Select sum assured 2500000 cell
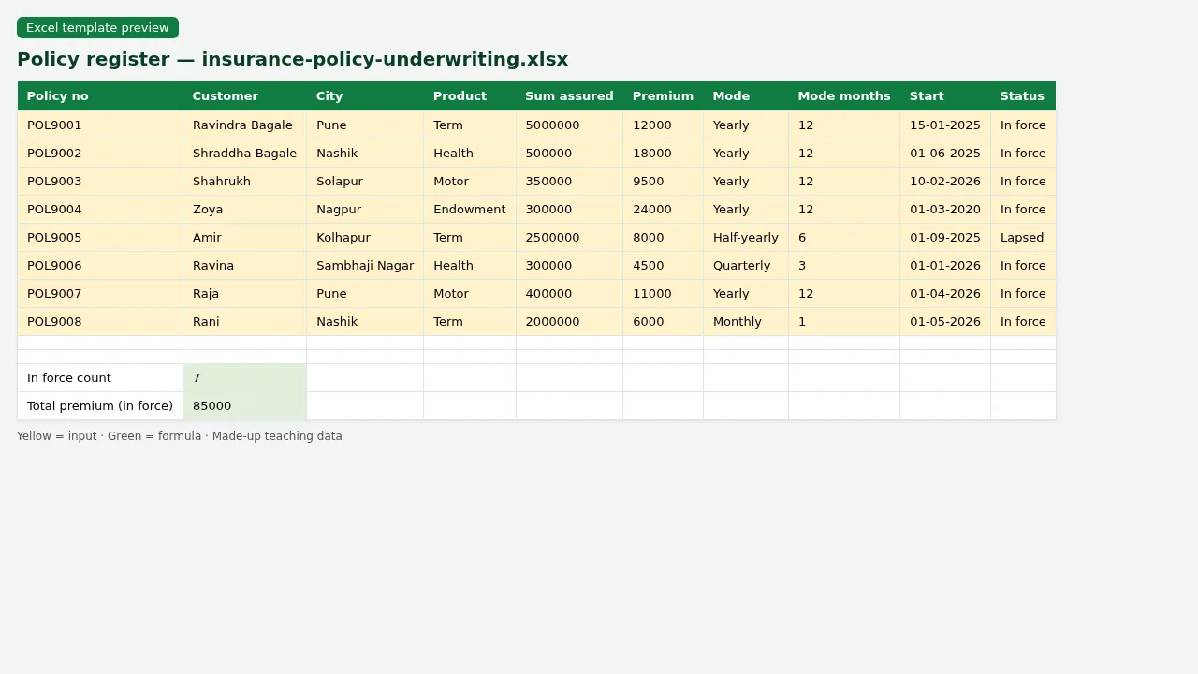1198x674 pixels. pos(569,238)
